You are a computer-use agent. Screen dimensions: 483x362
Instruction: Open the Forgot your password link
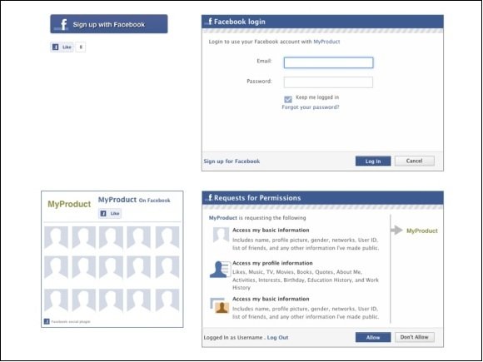[311, 107]
